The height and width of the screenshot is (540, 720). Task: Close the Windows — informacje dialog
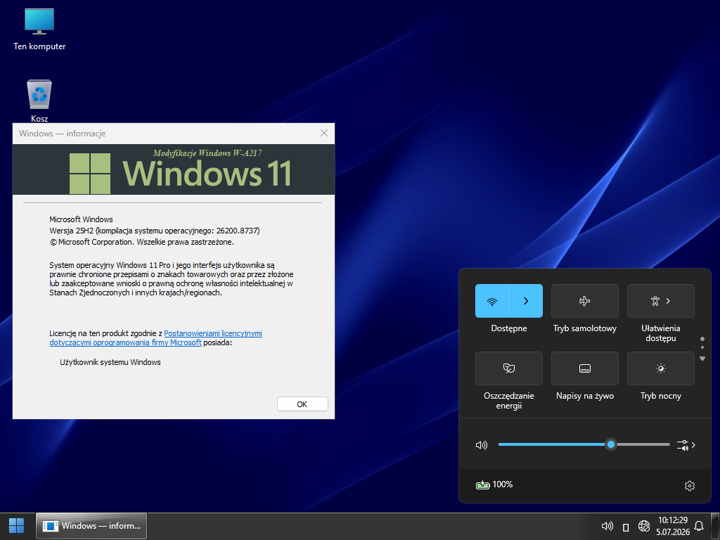pos(323,133)
